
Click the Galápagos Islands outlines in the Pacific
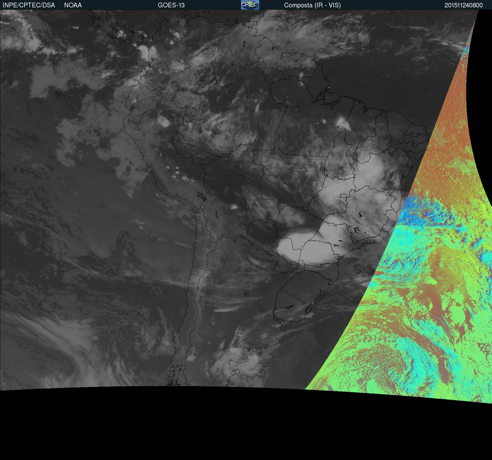point(60,96)
